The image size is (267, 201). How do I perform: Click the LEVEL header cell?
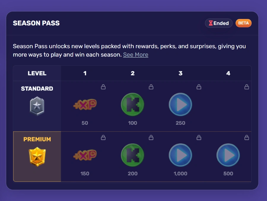pos(37,73)
